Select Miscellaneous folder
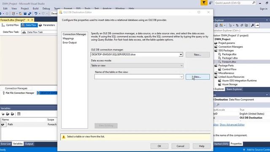This screenshot has height=152, width=270. pyautogui.click(x=226, y=73)
